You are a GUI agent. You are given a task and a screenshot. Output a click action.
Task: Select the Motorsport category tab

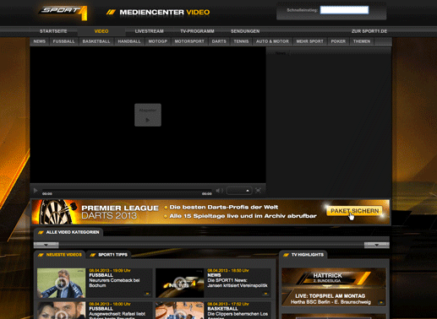(189, 41)
